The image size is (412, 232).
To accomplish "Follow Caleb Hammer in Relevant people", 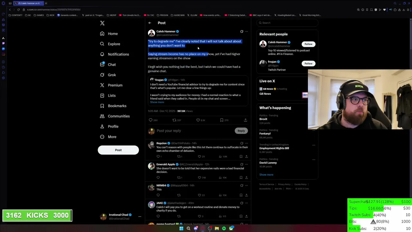I will (x=308, y=44).
